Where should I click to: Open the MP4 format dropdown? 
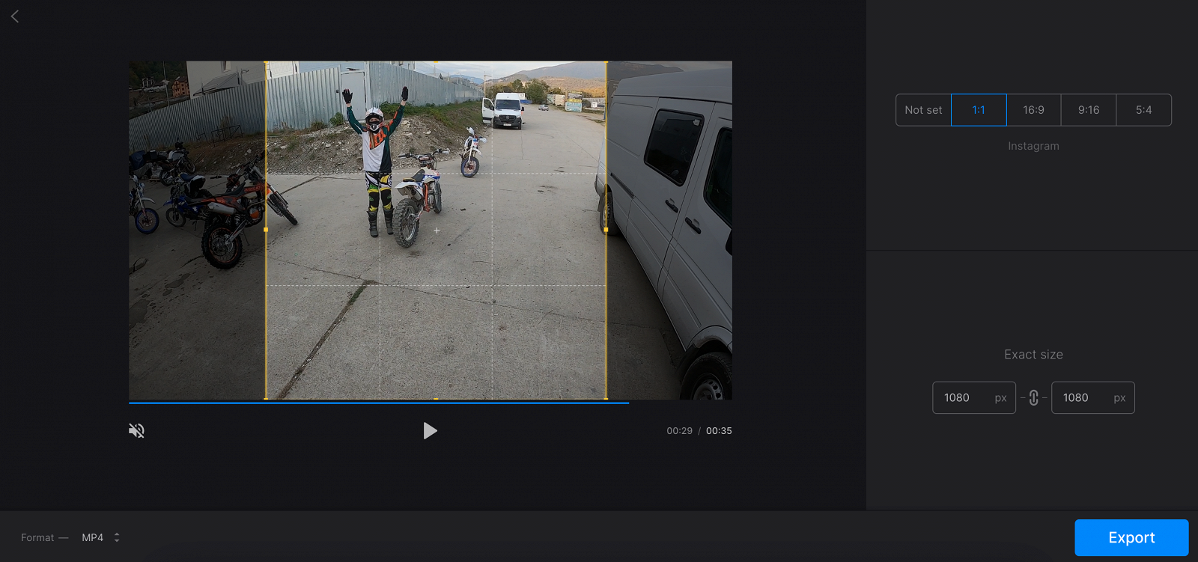[x=100, y=537]
